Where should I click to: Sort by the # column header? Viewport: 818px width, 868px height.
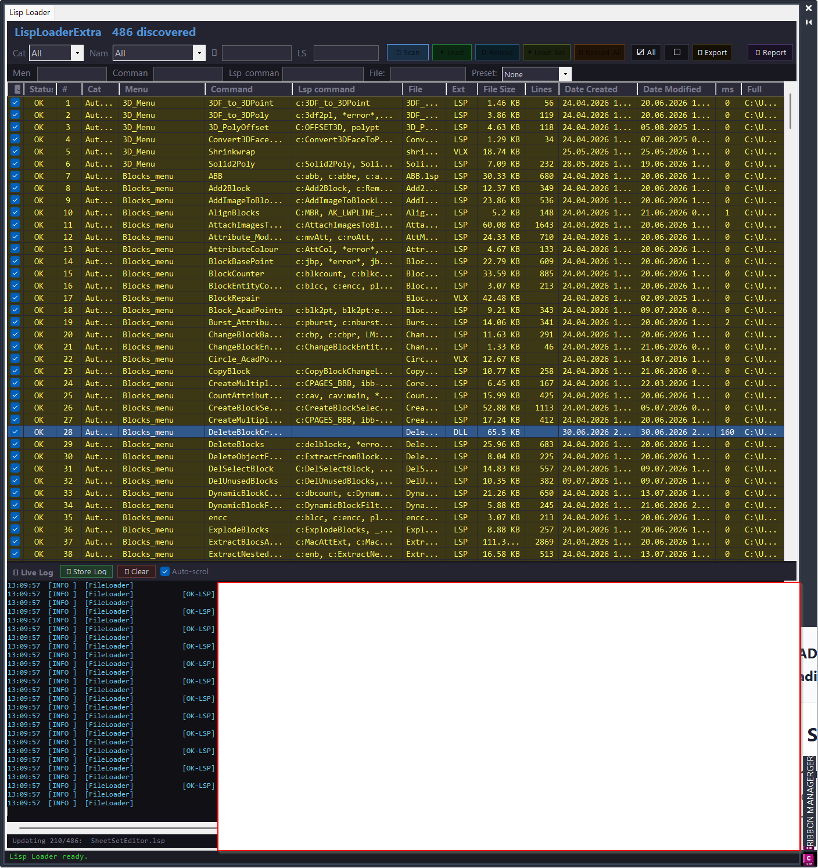tap(69, 89)
